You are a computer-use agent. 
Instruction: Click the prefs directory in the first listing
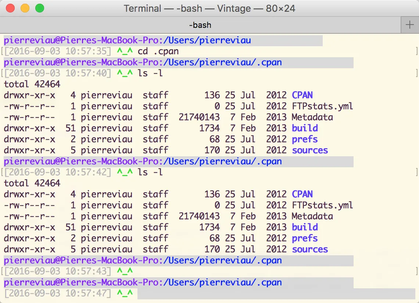305,139
